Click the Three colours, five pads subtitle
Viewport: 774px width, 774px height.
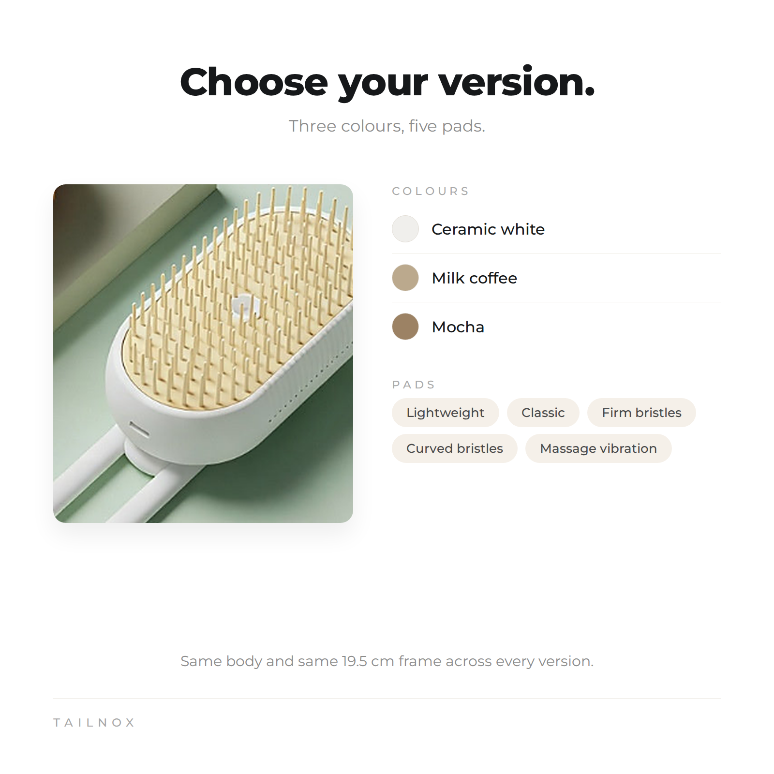[x=387, y=126]
